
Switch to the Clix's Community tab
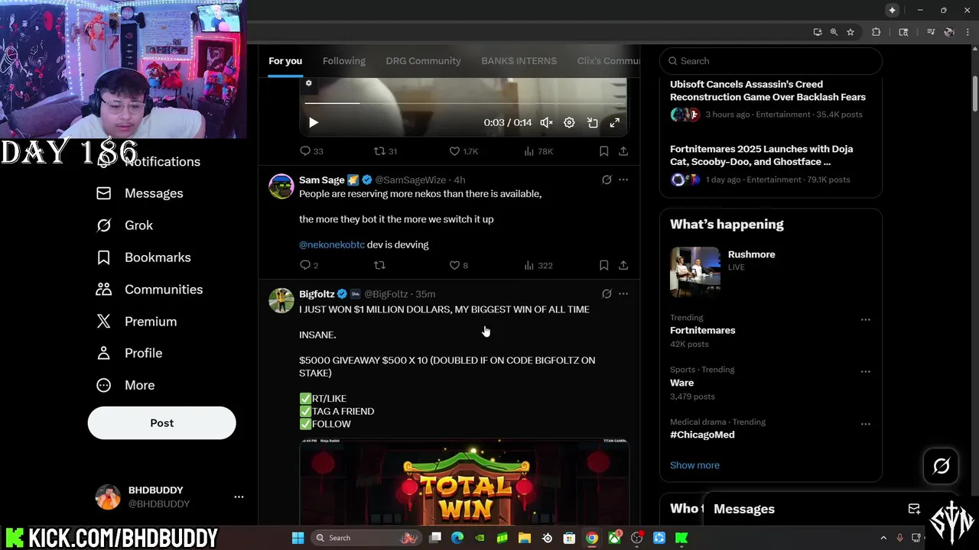(608, 61)
